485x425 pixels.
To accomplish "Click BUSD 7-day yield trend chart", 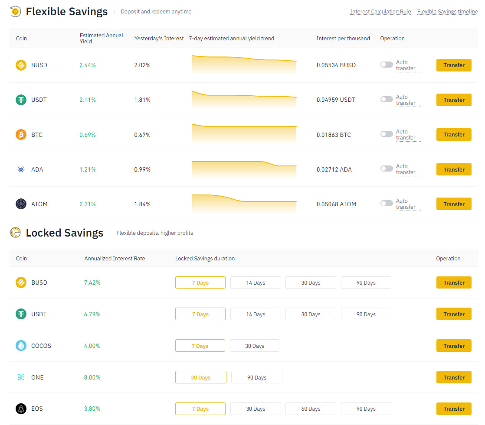I will click(244, 65).
